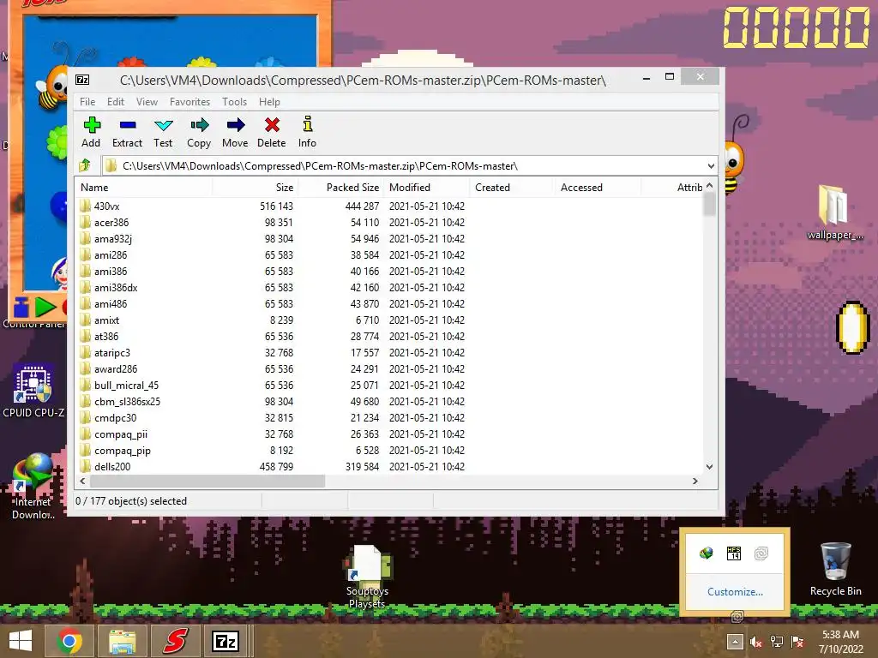Click the vertical scrollbar down arrow
The height and width of the screenshot is (658, 878).
(709, 467)
